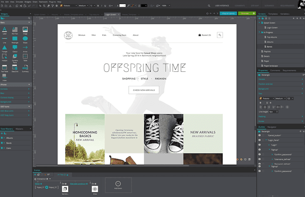Screen dimensions: 305x197
Task: Open the Simulate menu
Action: (x=19, y=2)
